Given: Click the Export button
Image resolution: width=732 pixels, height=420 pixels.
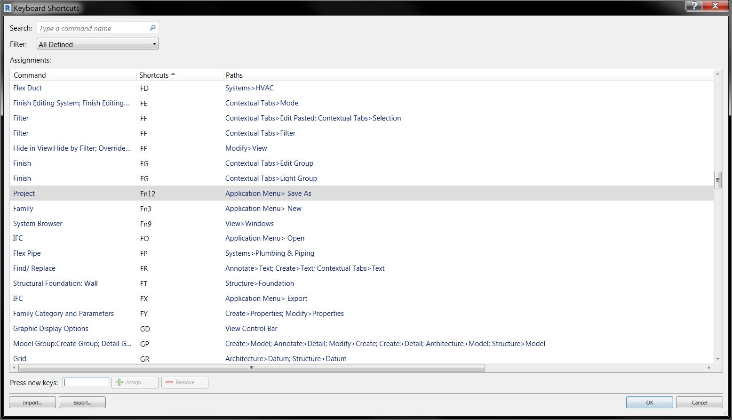Looking at the screenshot, I should point(82,402).
